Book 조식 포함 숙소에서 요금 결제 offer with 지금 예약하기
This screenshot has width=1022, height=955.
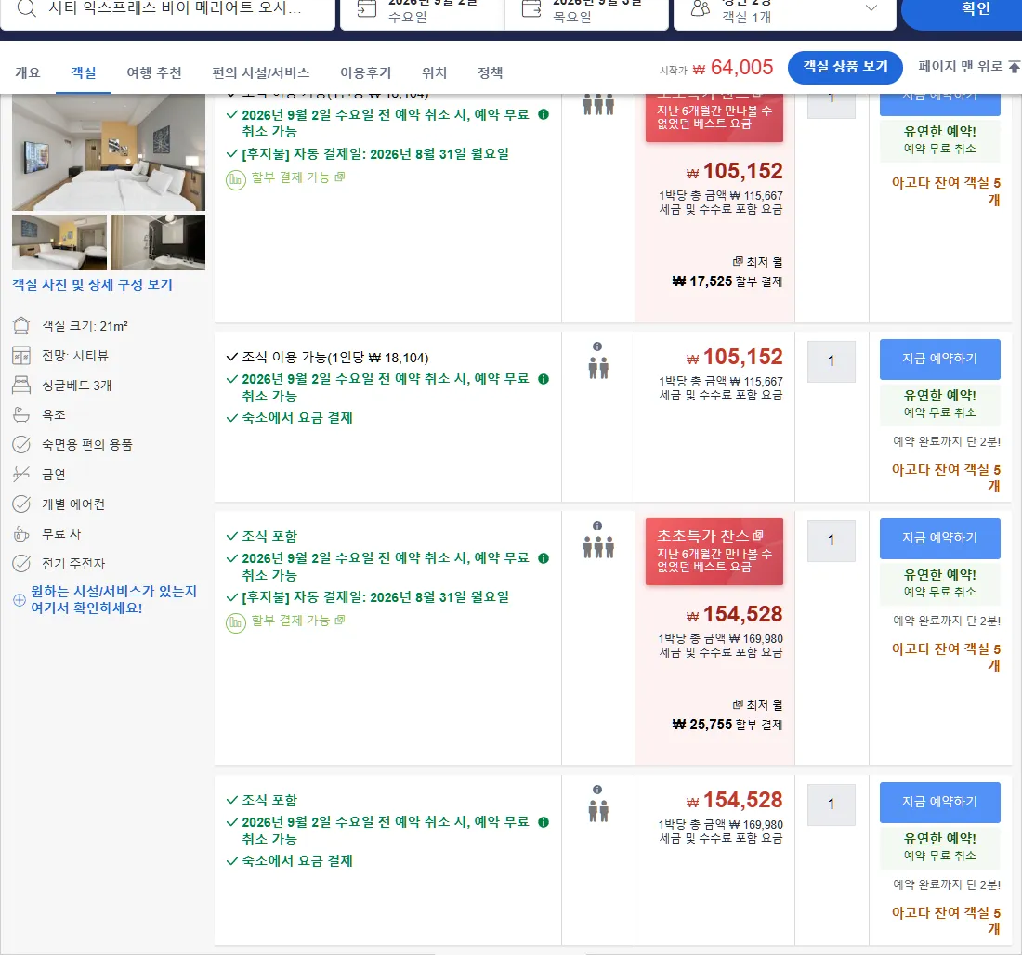point(939,803)
